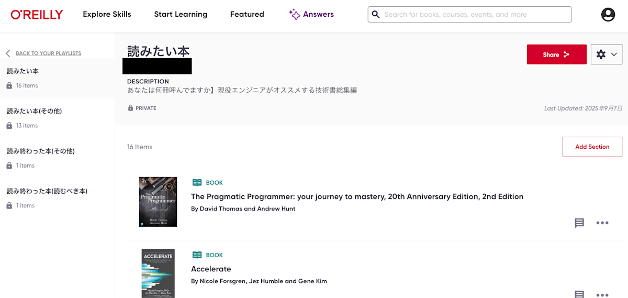This screenshot has width=628, height=298.
Task: Open playlist settings gear dropdown
Action: click(x=607, y=54)
